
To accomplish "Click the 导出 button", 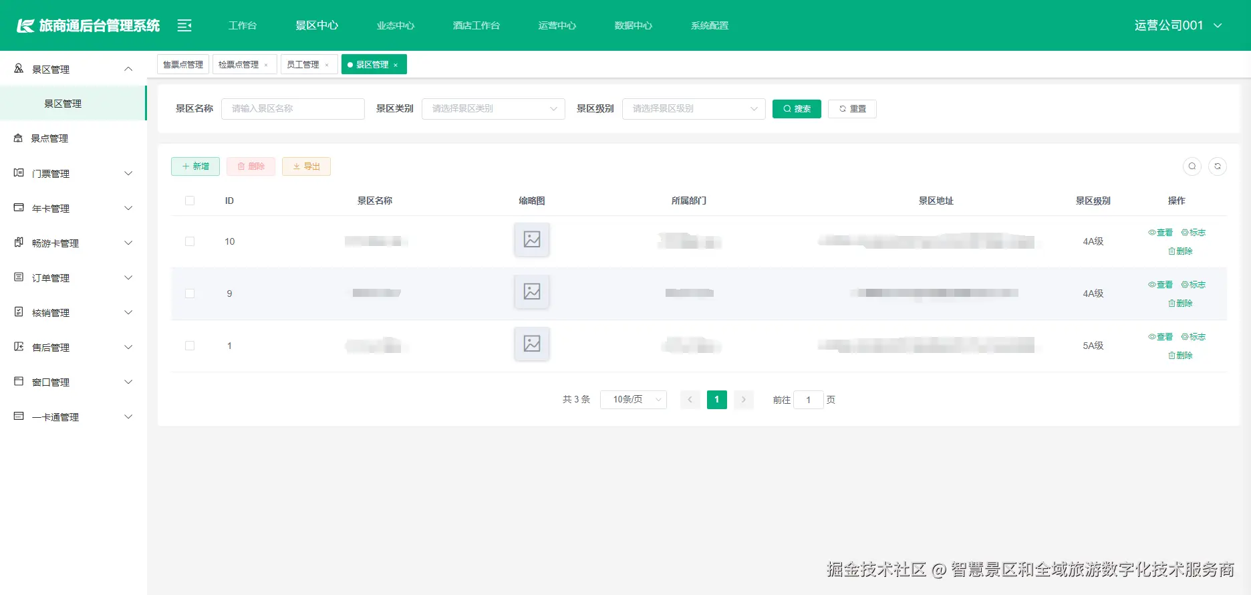I will [x=306, y=166].
